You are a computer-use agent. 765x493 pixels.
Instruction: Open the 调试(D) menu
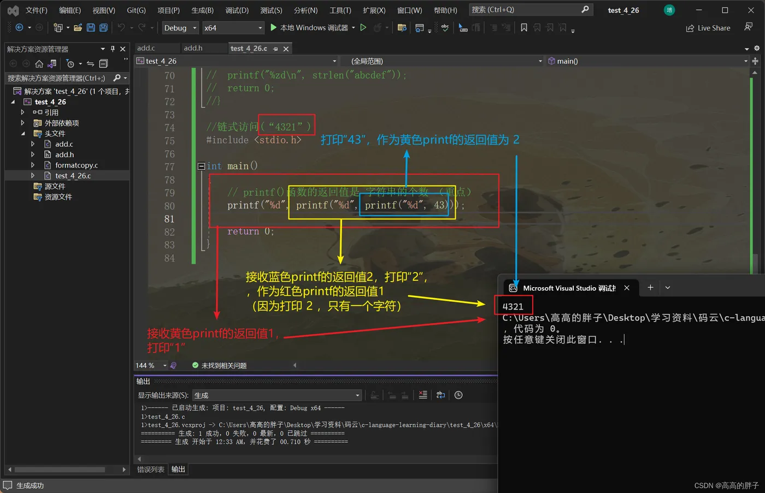pos(237,10)
